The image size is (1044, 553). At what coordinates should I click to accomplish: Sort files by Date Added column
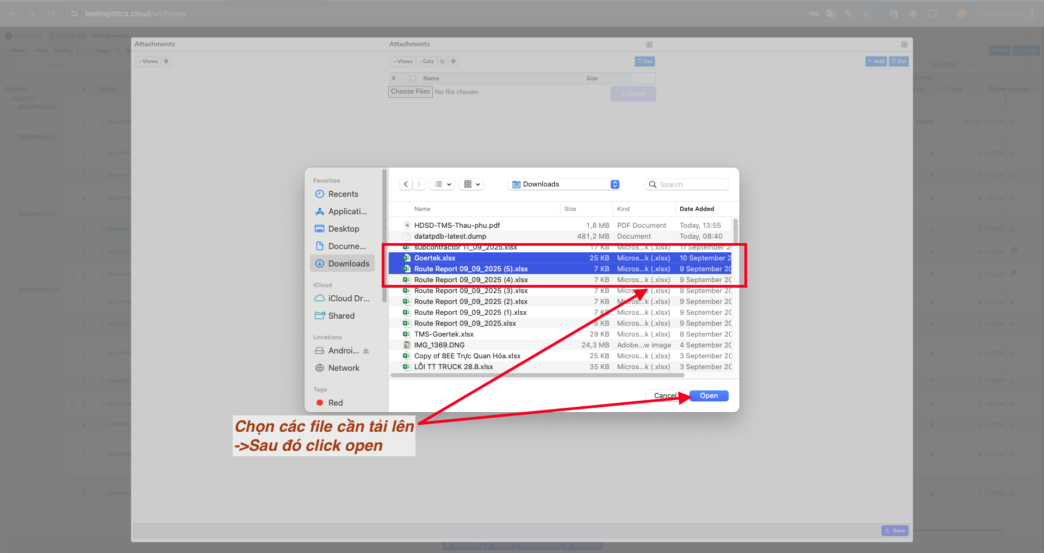tap(697, 209)
